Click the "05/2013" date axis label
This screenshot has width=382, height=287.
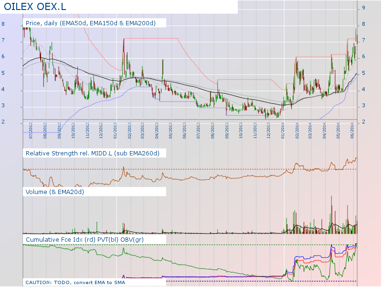tap(170, 131)
